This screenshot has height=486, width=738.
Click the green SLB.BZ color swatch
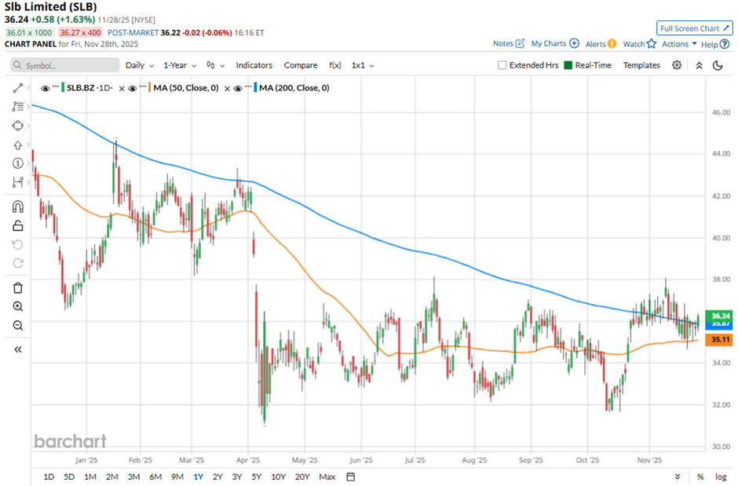[63, 88]
